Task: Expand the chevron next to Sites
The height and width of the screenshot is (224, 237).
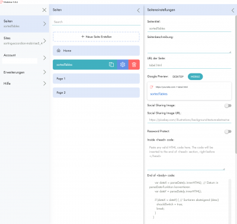Action: pyautogui.click(x=44, y=41)
